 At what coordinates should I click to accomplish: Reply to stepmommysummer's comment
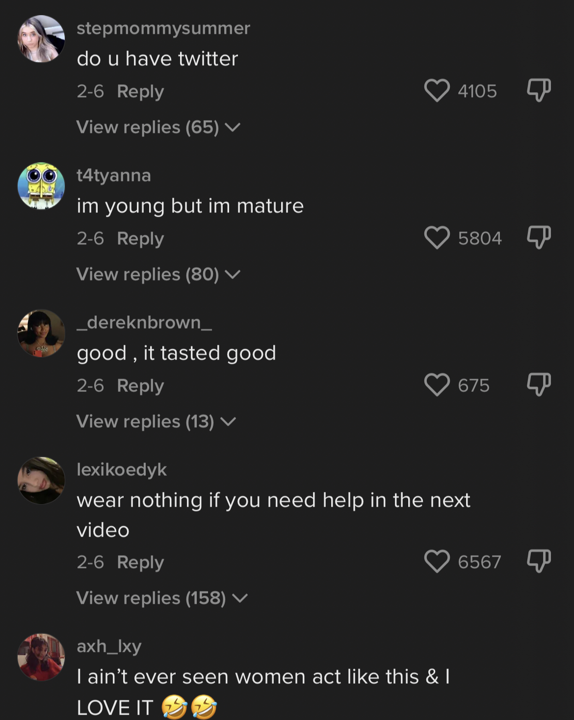[140, 92]
